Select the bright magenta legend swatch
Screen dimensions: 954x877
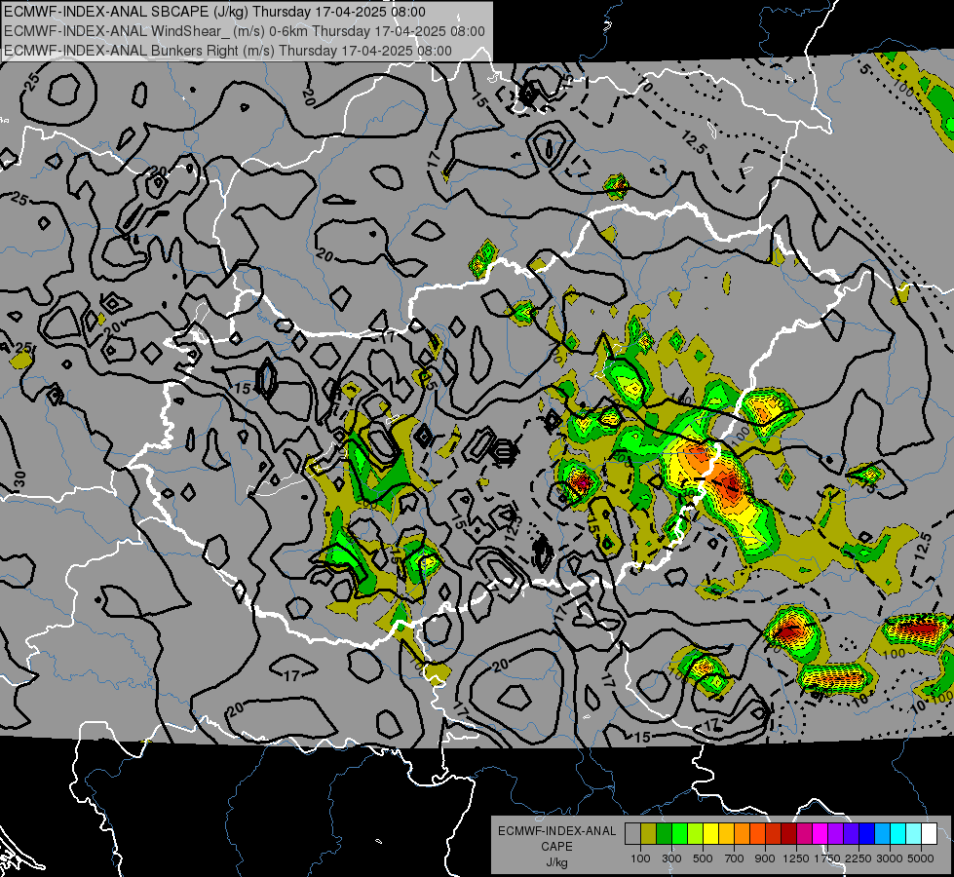[820, 833]
